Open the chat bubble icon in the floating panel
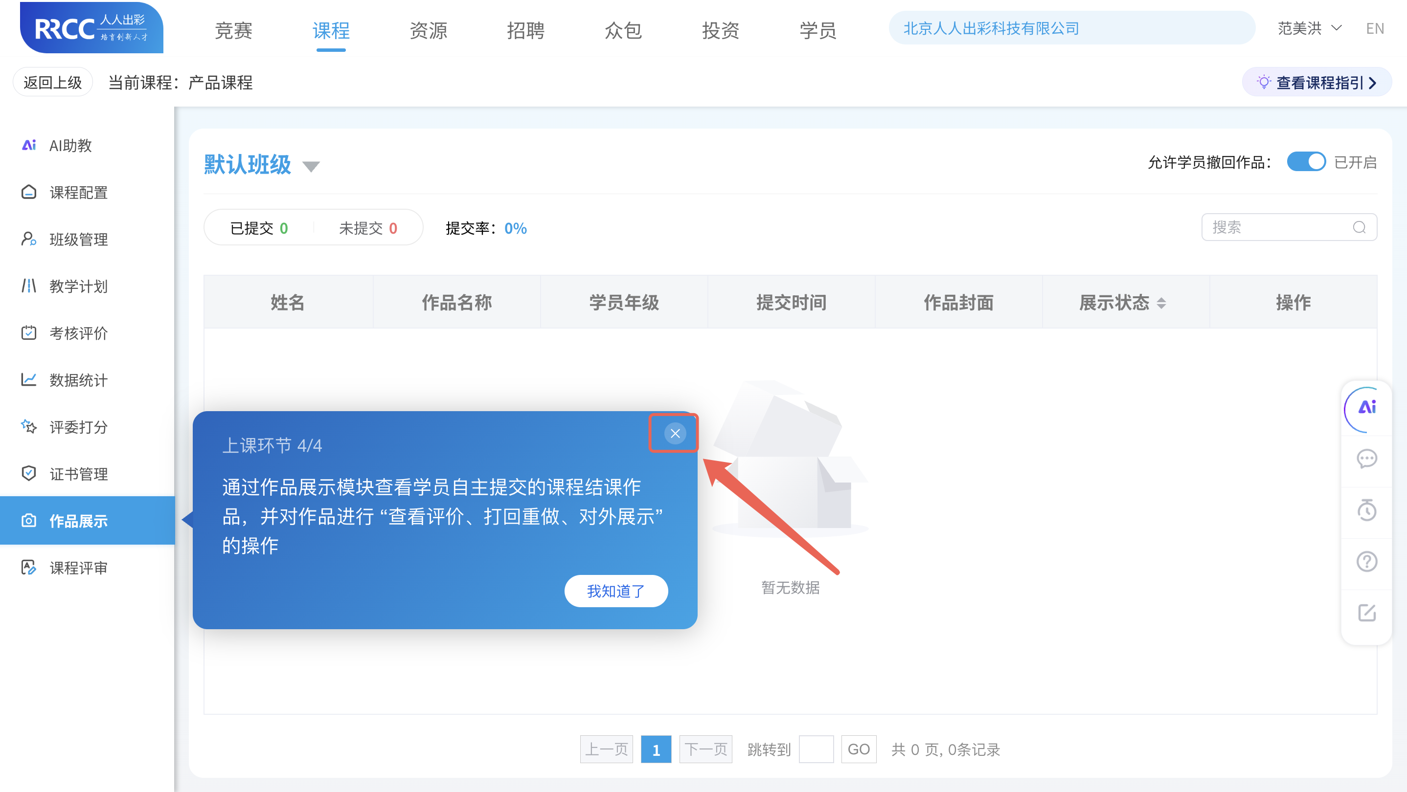 (1366, 460)
